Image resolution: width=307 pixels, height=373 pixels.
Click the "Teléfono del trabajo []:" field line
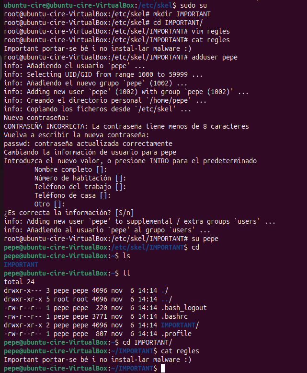point(80,187)
